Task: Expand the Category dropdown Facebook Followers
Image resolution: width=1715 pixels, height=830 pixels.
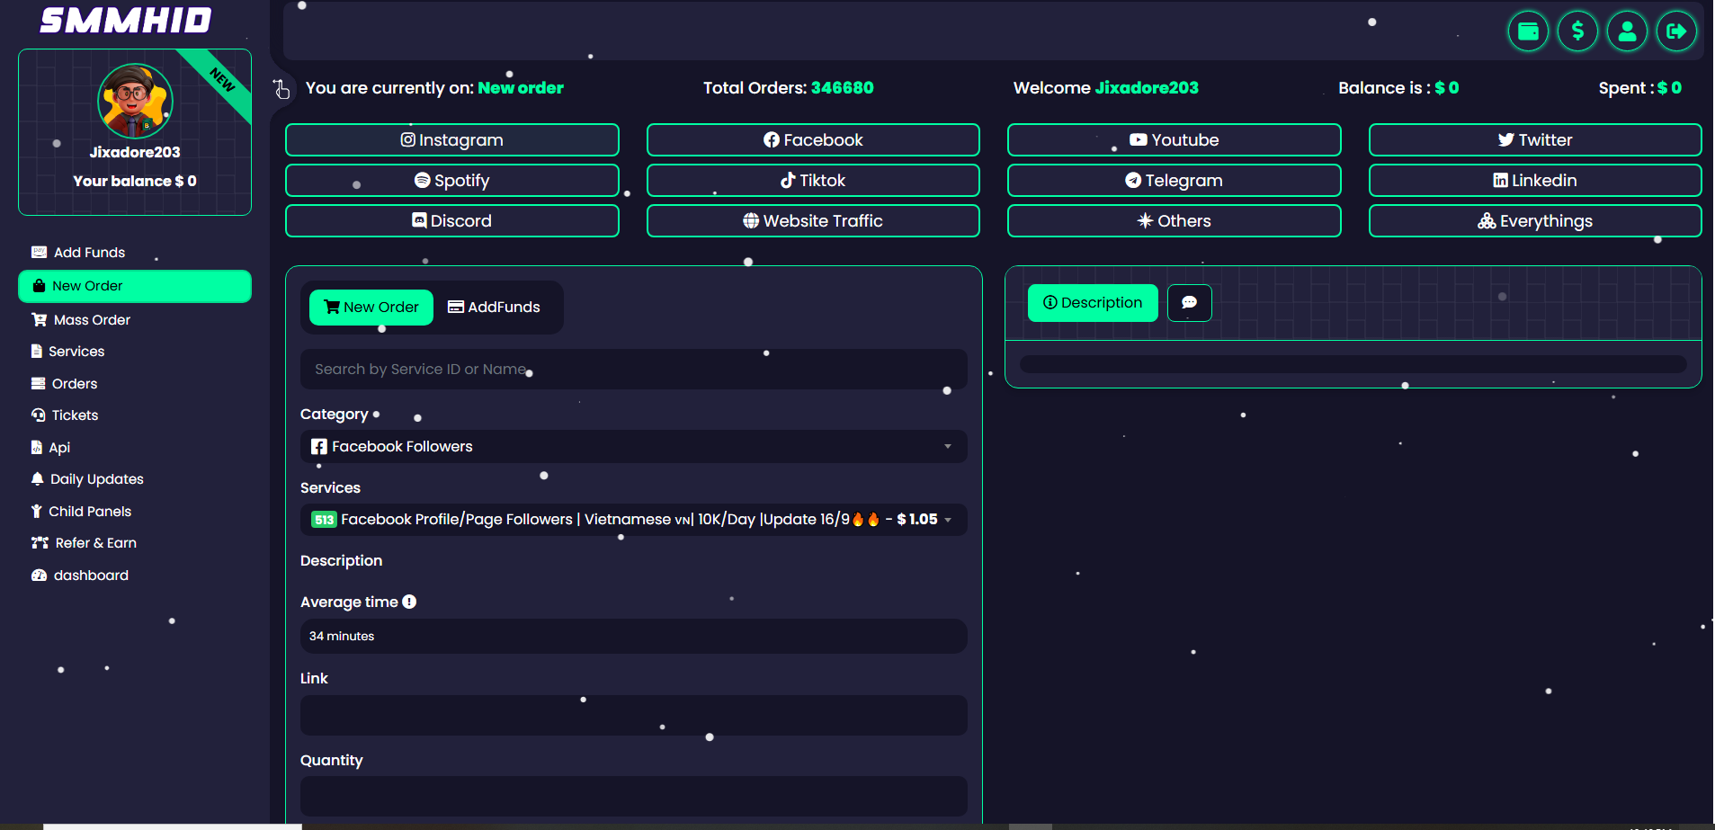Action: coord(633,447)
